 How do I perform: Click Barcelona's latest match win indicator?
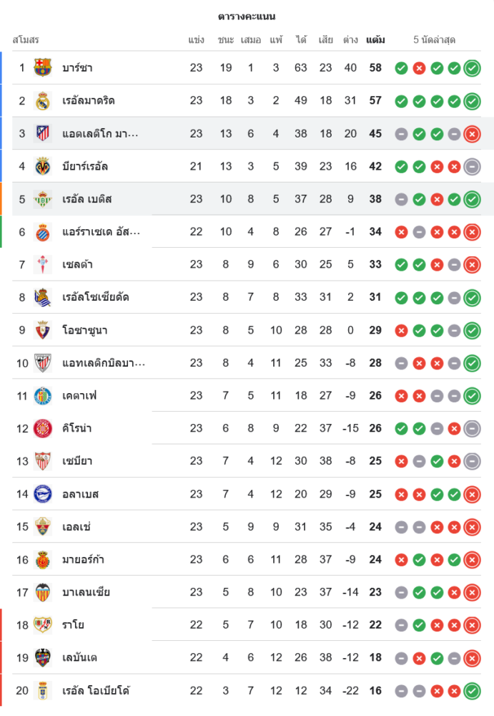472,68
